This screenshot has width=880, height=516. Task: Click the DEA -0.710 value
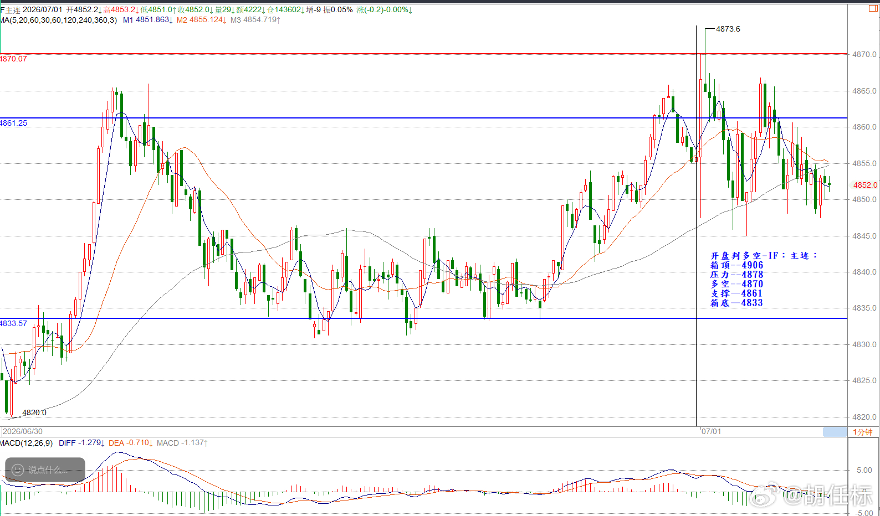point(131,443)
